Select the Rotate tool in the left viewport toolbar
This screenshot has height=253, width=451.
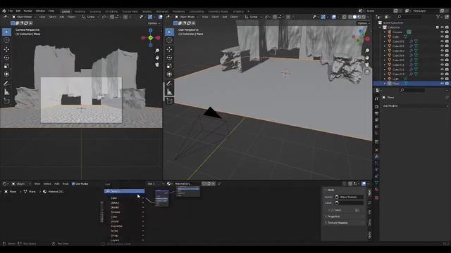[6, 58]
